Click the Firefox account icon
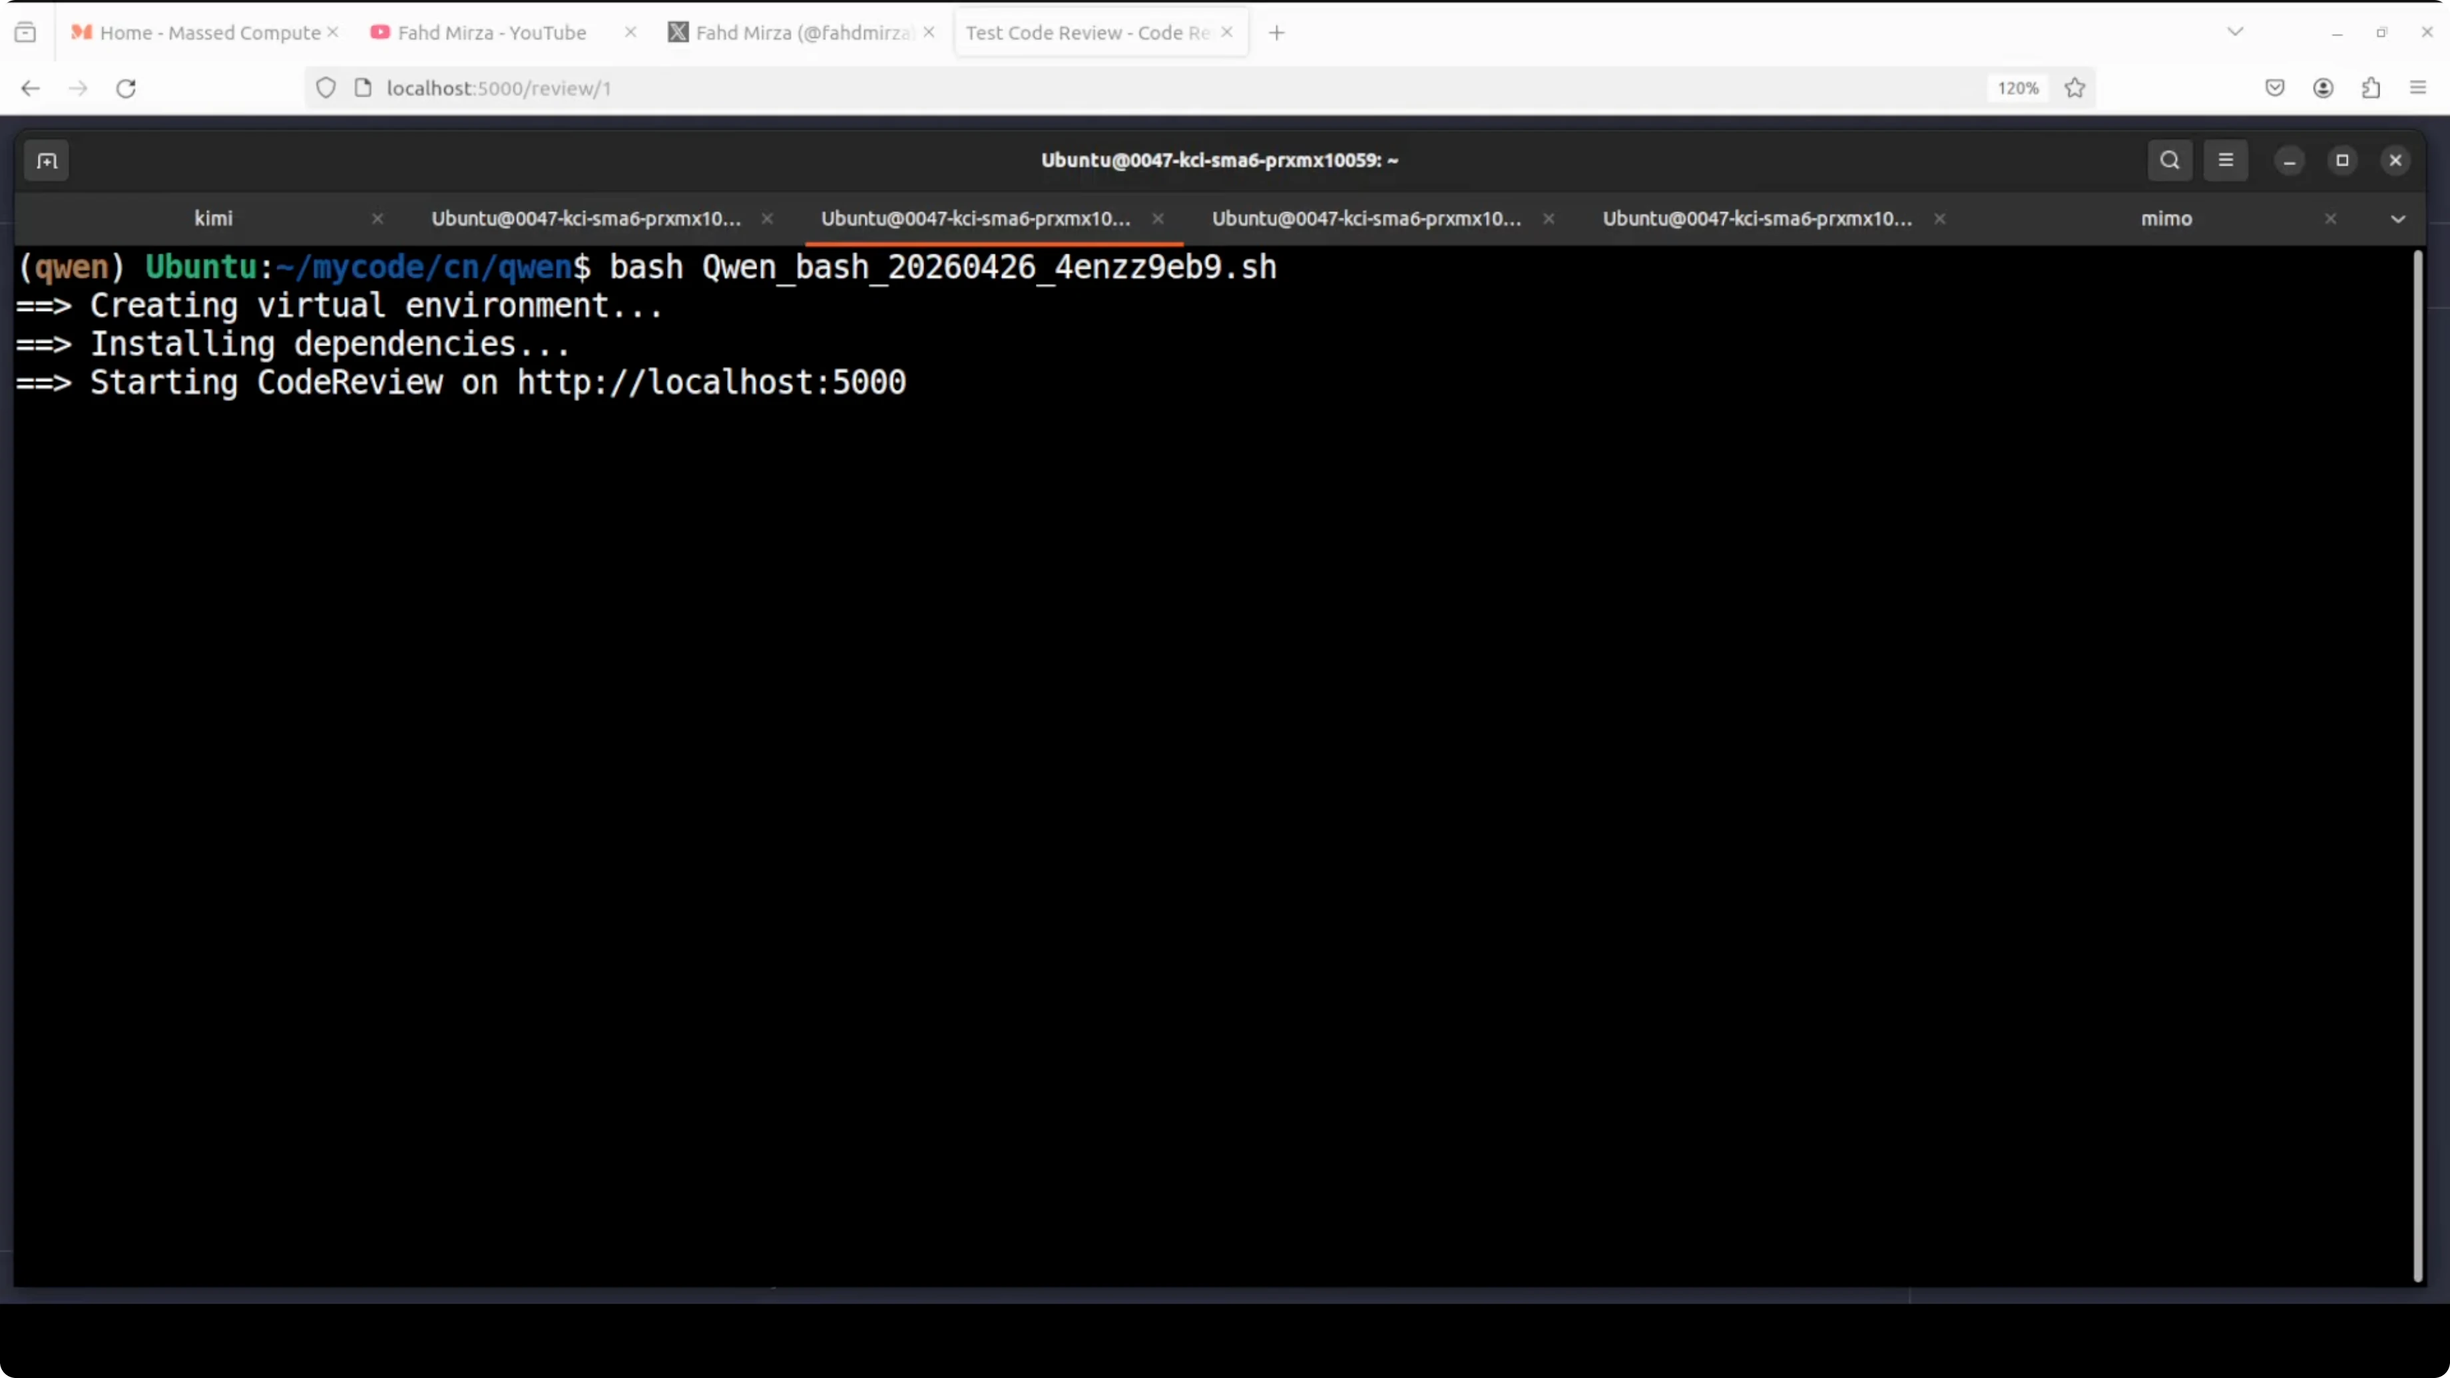The image size is (2450, 1378). tap(2323, 89)
